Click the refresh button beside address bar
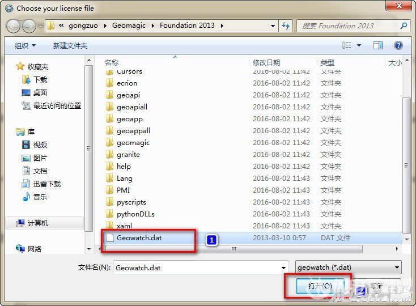 pyautogui.click(x=286, y=25)
